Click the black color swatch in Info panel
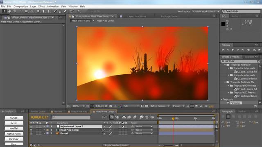This screenshot has height=147, width=262. click(223, 24)
